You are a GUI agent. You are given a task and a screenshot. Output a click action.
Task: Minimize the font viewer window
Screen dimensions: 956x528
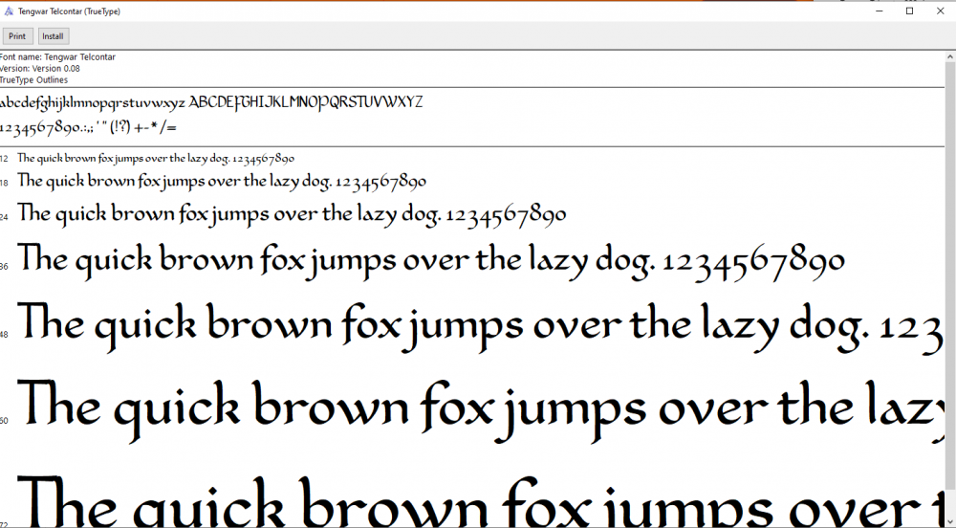click(x=880, y=11)
